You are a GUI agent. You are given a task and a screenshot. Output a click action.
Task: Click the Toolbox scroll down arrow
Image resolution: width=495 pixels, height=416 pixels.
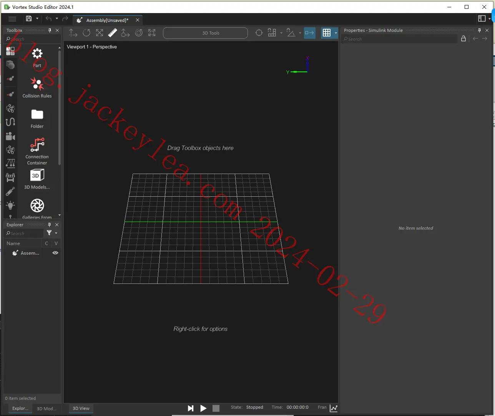(x=60, y=215)
